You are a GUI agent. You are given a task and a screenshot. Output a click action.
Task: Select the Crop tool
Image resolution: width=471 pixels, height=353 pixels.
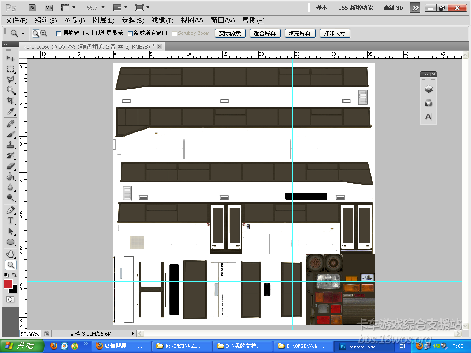10,101
